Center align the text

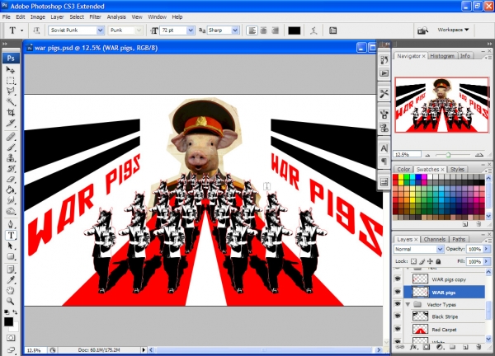tap(264, 30)
